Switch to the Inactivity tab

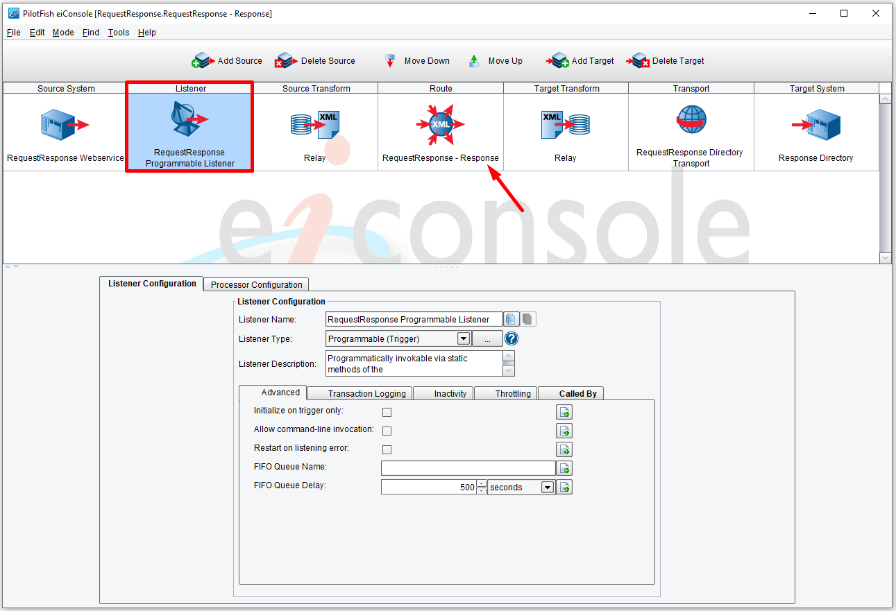pos(443,393)
